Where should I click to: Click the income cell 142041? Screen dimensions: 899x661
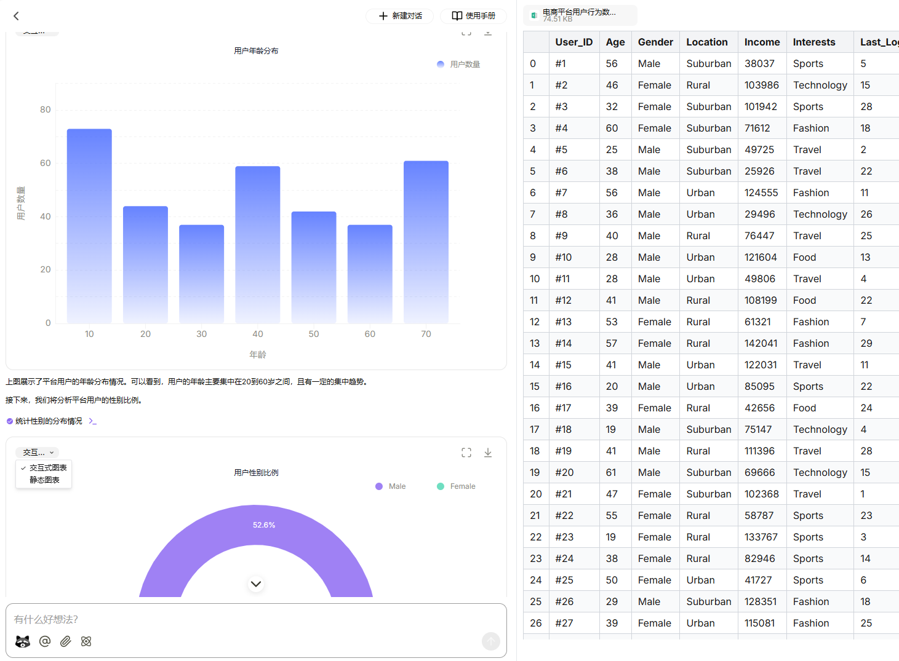(762, 344)
